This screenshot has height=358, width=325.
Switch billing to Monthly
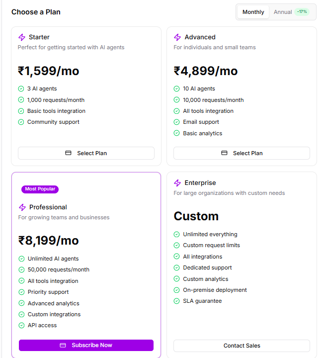point(253,12)
